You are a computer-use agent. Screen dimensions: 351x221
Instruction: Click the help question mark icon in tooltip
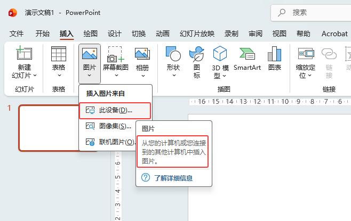click(146, 178)
